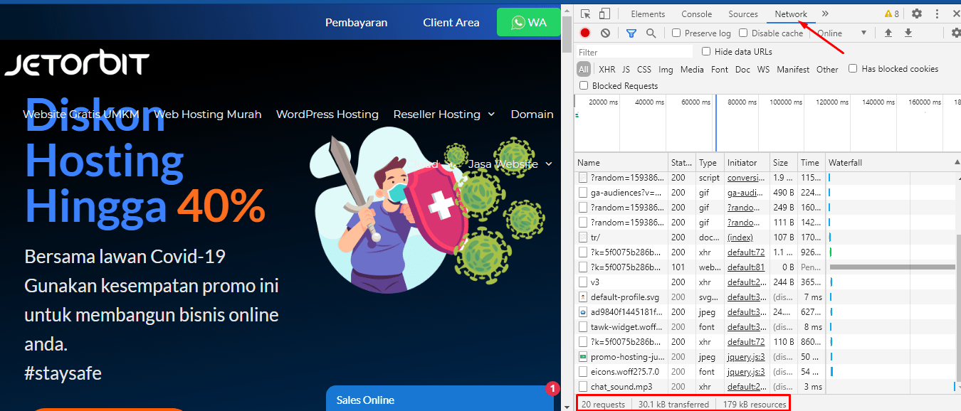Filter requests by Font
This screenshot has height=411, width=961.
720,69
